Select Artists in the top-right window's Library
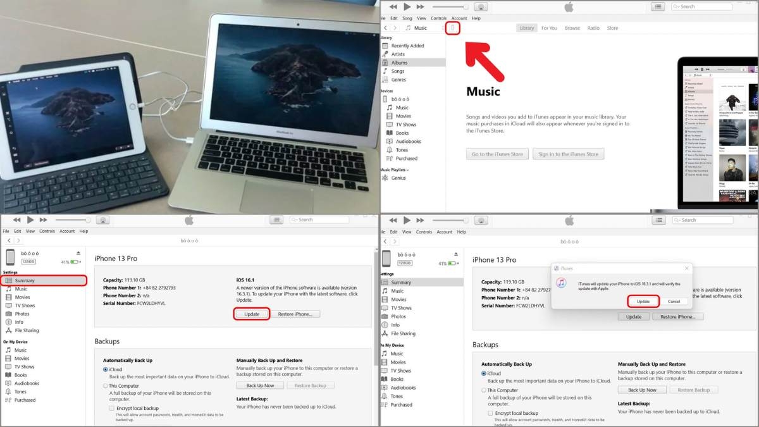The width and height of the screenshot is (759, 427). [398, 54]
